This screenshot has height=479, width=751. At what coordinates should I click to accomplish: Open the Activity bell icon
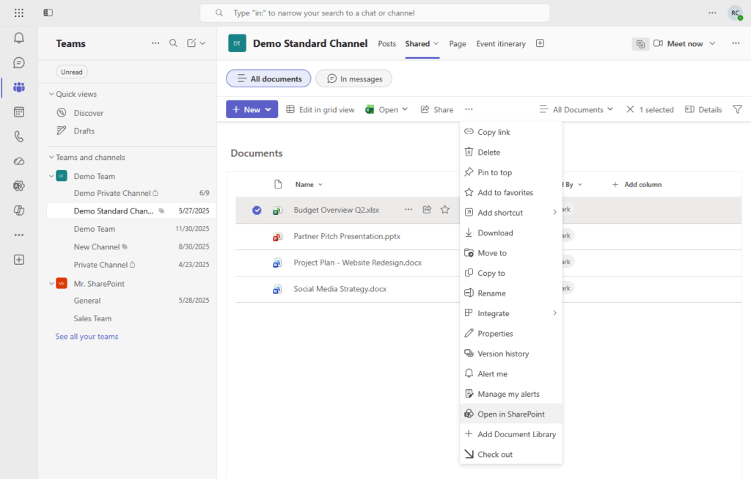18,38
